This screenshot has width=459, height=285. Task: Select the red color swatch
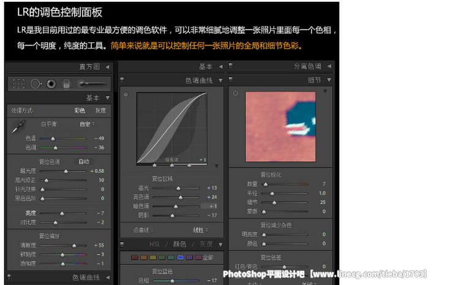(135, 257)
